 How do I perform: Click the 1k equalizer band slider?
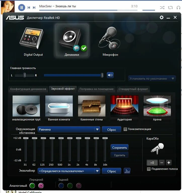tap(70, 138)
